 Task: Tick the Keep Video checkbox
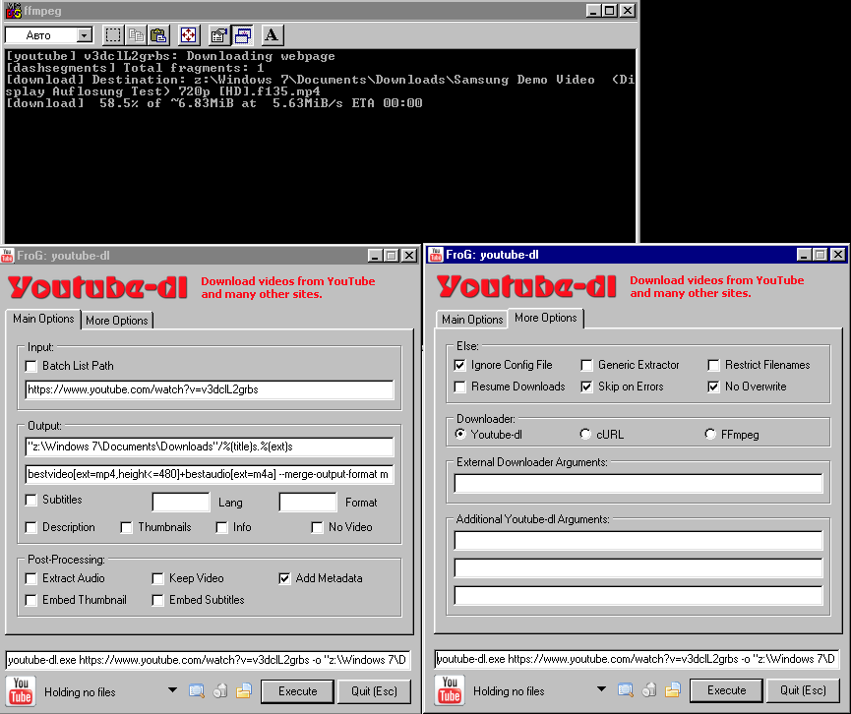(x=158, y=579)
